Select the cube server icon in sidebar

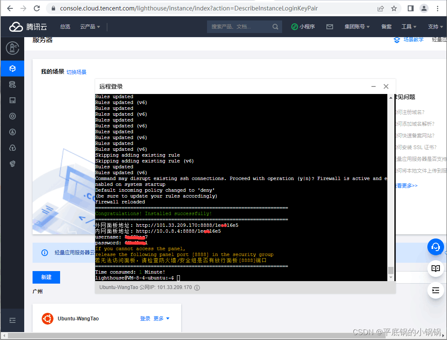12,69
